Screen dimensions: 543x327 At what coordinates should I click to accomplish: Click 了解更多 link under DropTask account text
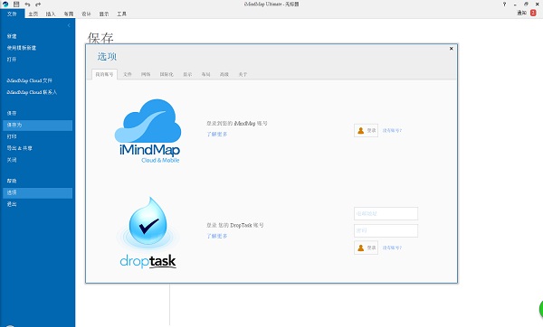tap(217, 236)
